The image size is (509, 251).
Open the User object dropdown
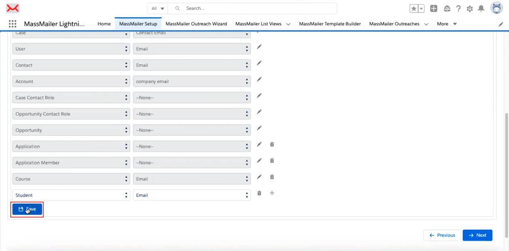coord(71,49)
